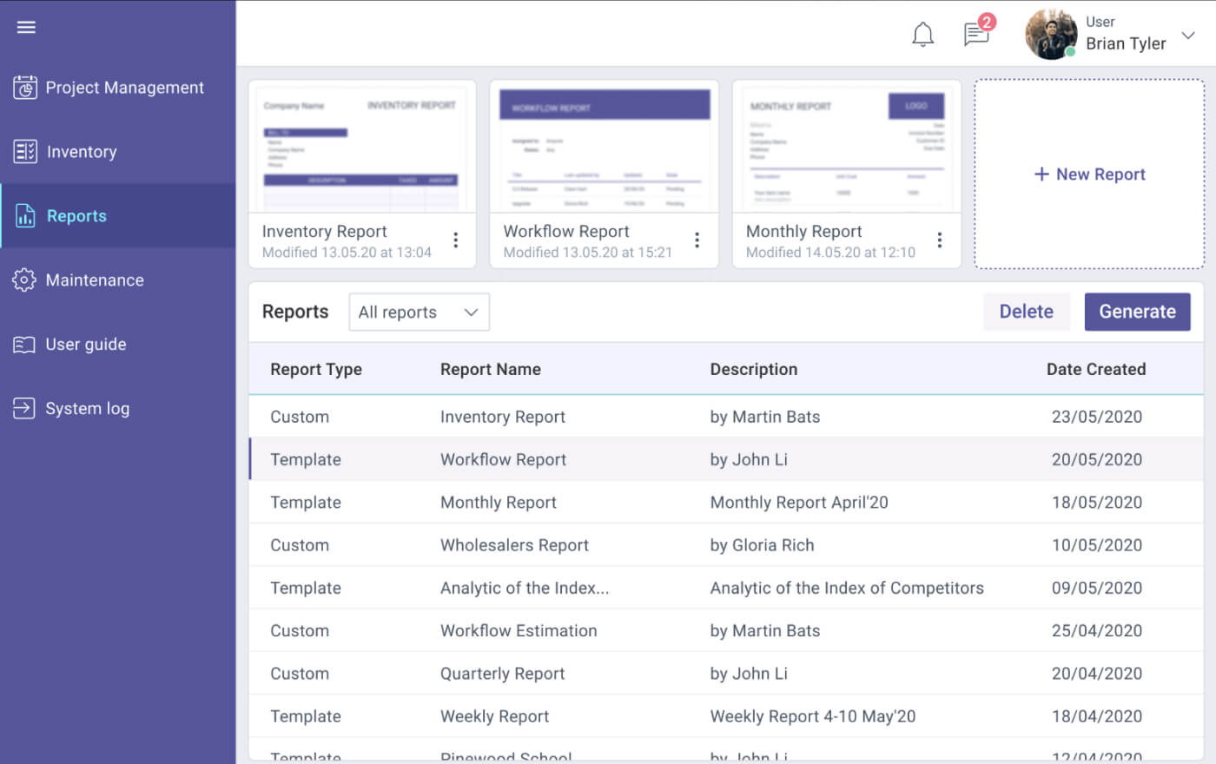Open options for Workflow Report card
The image size is (1216, 764).
(x=697, y=240)
